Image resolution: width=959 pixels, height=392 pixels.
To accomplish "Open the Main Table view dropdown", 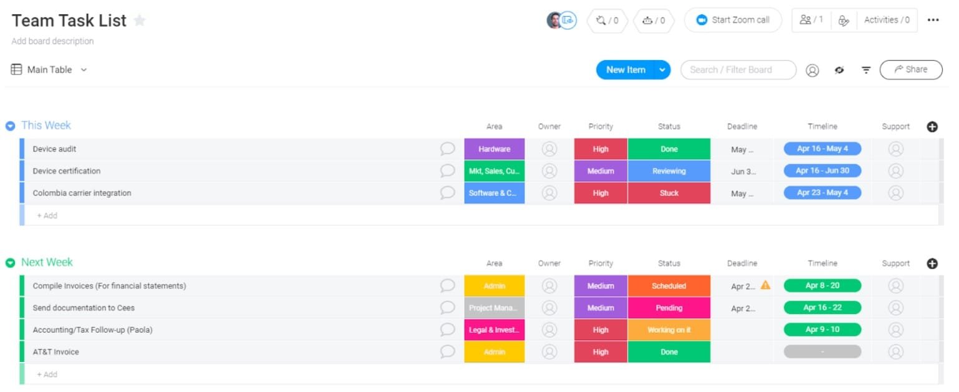I will tap(84, 70).
